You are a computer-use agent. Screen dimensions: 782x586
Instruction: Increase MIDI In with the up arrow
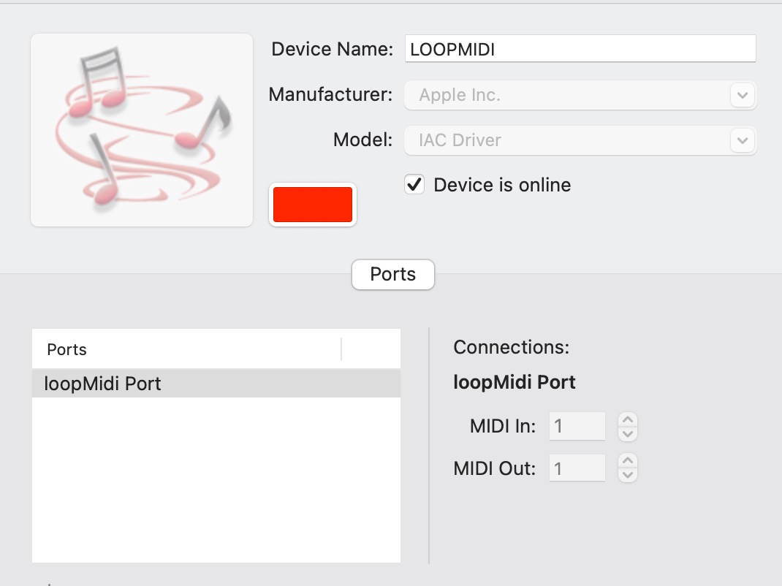628,419
